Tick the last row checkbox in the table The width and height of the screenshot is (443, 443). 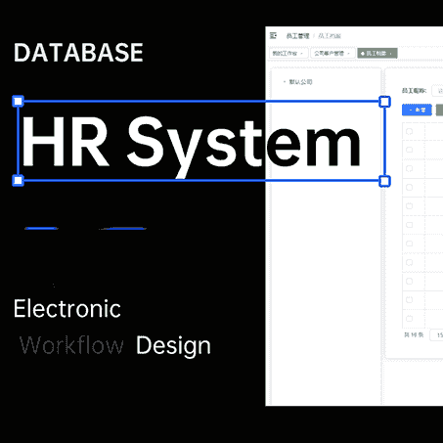coord(409,318)
